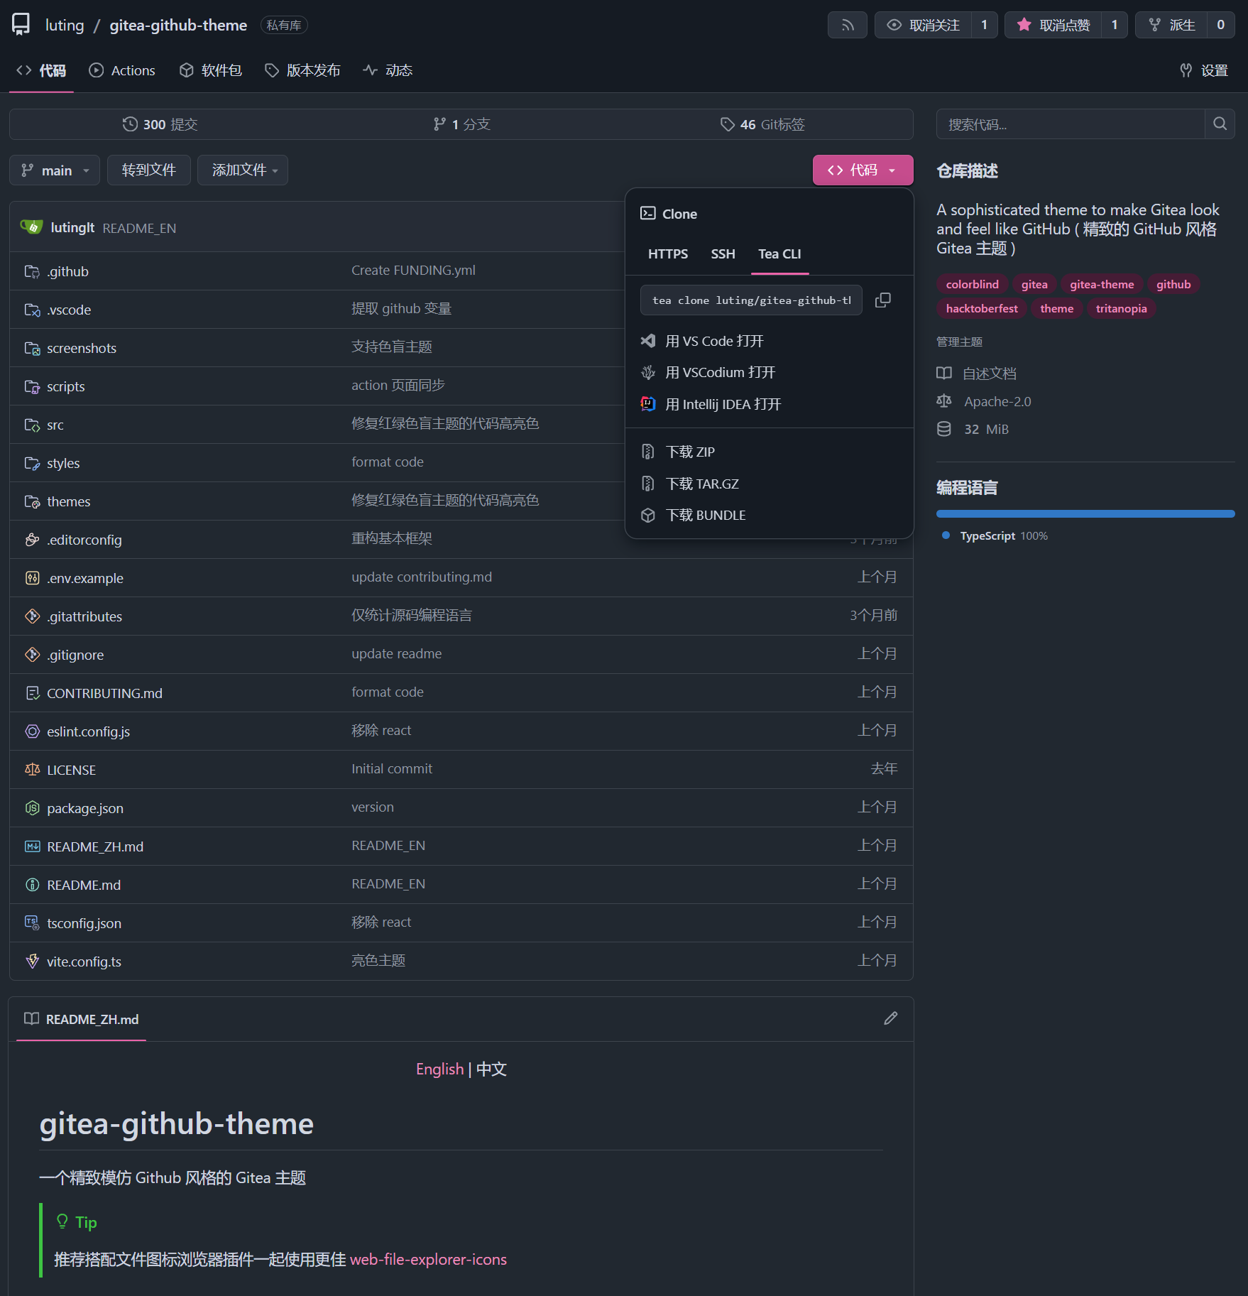Collapse the pink 代码 dropdown
Image resolution: width=1248 pixels, height=1296 pixels.
coord(863,170)
